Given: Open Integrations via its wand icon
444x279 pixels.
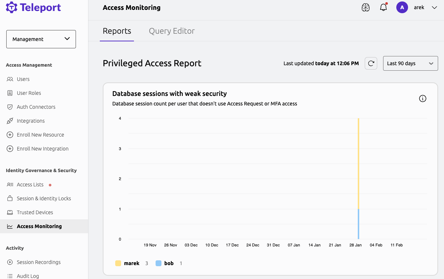Looking at the screenshot, I should (10, 121).
